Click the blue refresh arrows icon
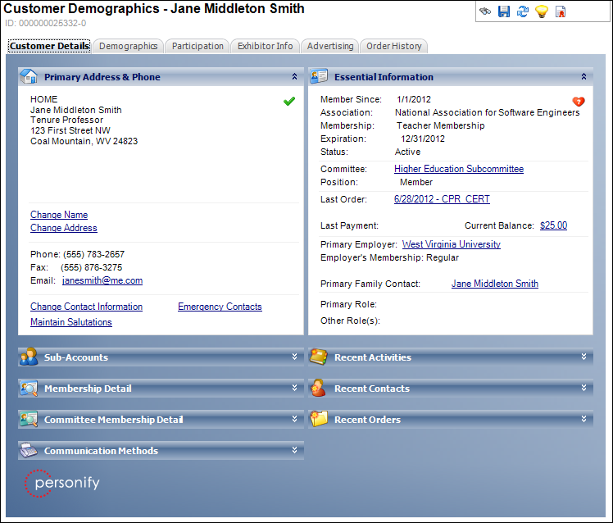Viewport: 613px width, 523px height. point(523,11)
